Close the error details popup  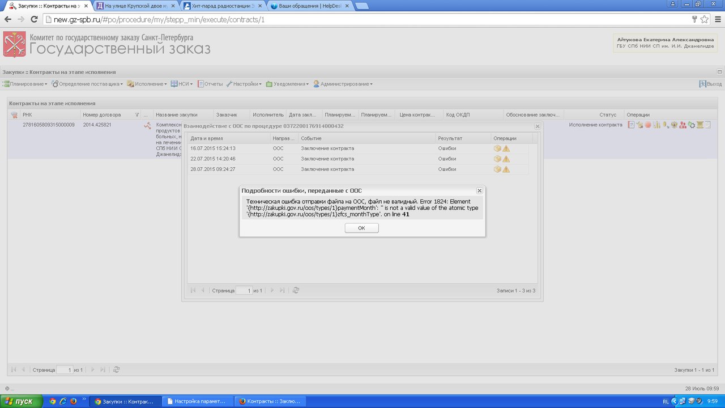(x=479, y=191)
